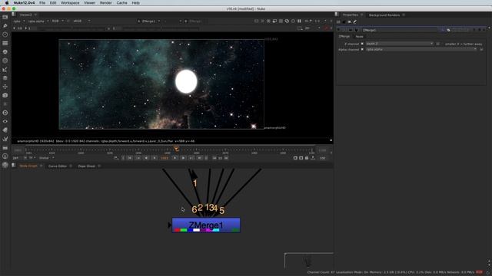
Task: Open the B input ZMerge1 dropdown
Action: [195, 21]
